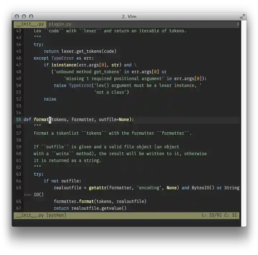Screen dimensions: 258x255
Task: Click 'raise TypeError' on line 50
Action: coord(72,85)
